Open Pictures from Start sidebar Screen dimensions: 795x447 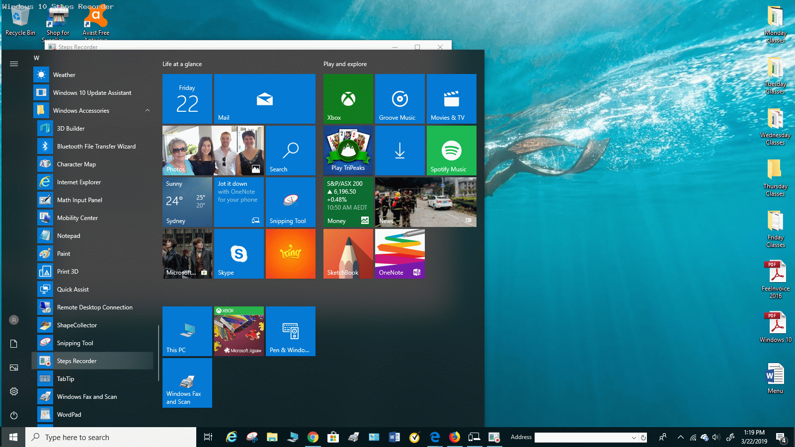[x=14, y=368]
